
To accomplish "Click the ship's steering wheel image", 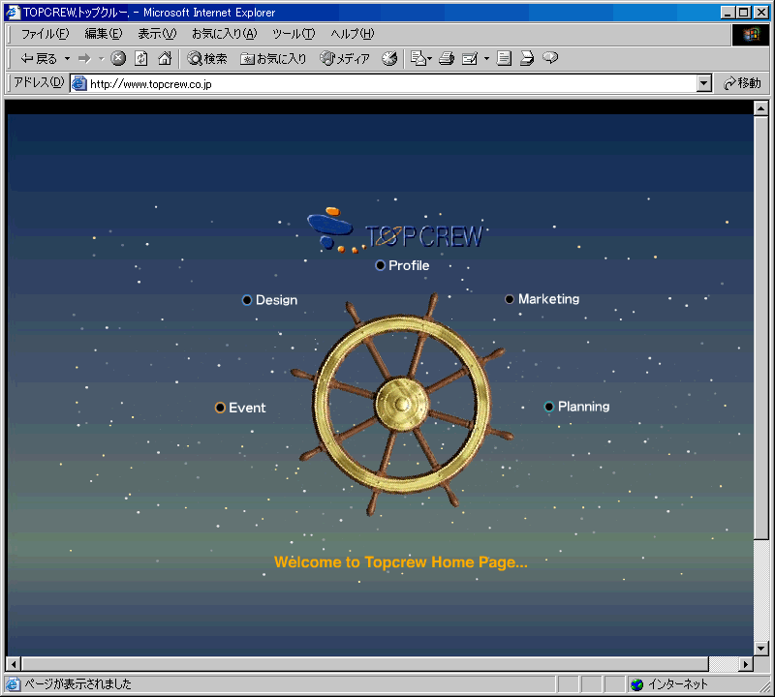I will click(x=402, y=404).
